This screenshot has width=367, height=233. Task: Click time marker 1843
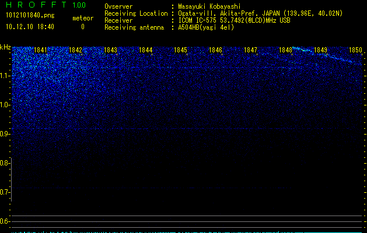110,50
